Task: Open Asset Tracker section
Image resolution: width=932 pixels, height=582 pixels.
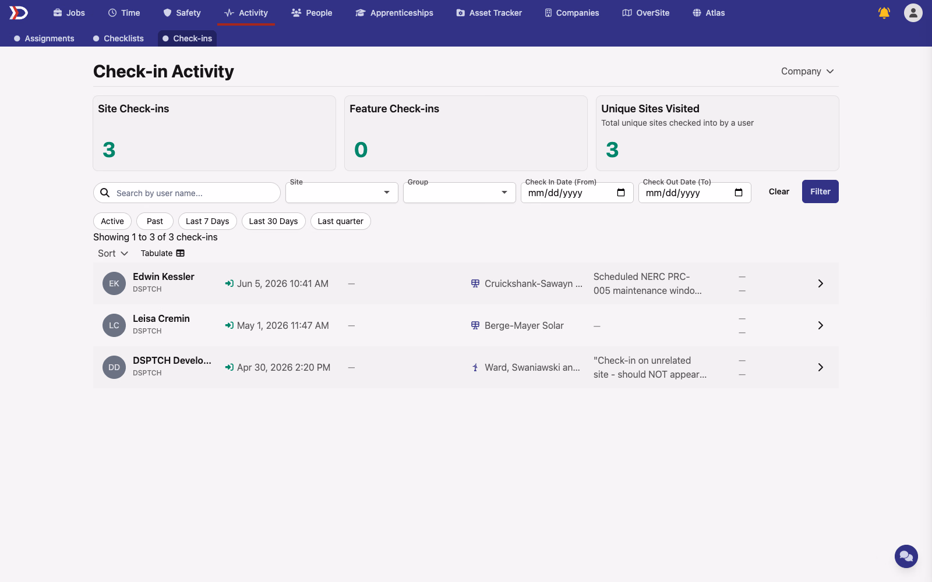Action: tap(489, 13)
